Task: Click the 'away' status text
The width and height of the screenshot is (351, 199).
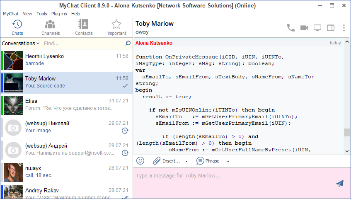Action: click(x=142, y=32)
